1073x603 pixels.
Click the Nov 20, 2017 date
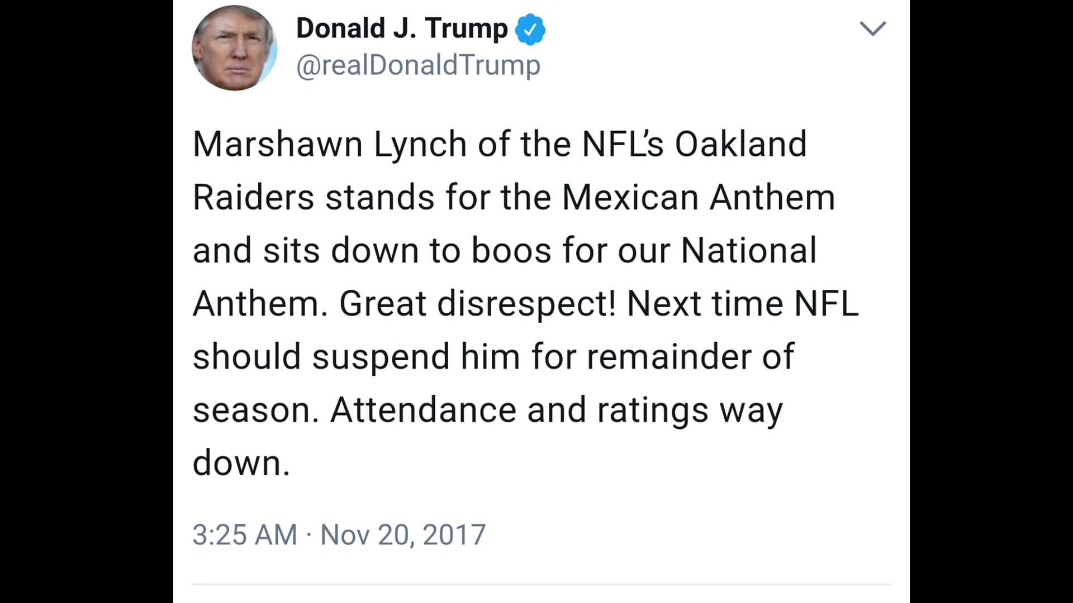pos(402,535)
